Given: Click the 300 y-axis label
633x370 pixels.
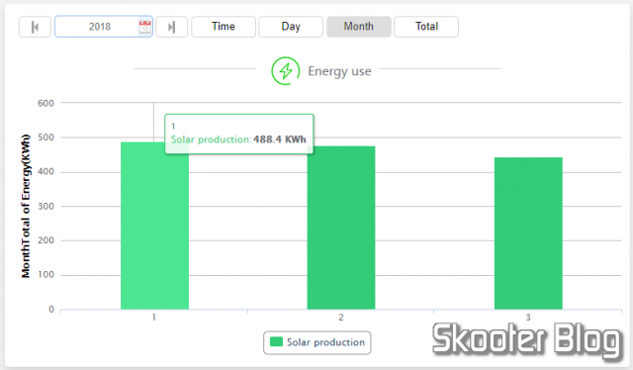Looking at the screenshot, I should click(x=45, y=207).
